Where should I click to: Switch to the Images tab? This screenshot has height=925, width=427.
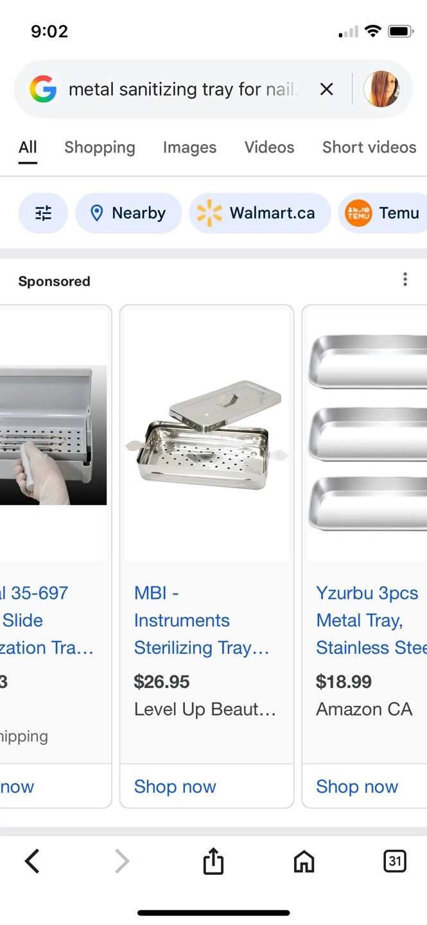pyautogui.click(x=189, y=147)
